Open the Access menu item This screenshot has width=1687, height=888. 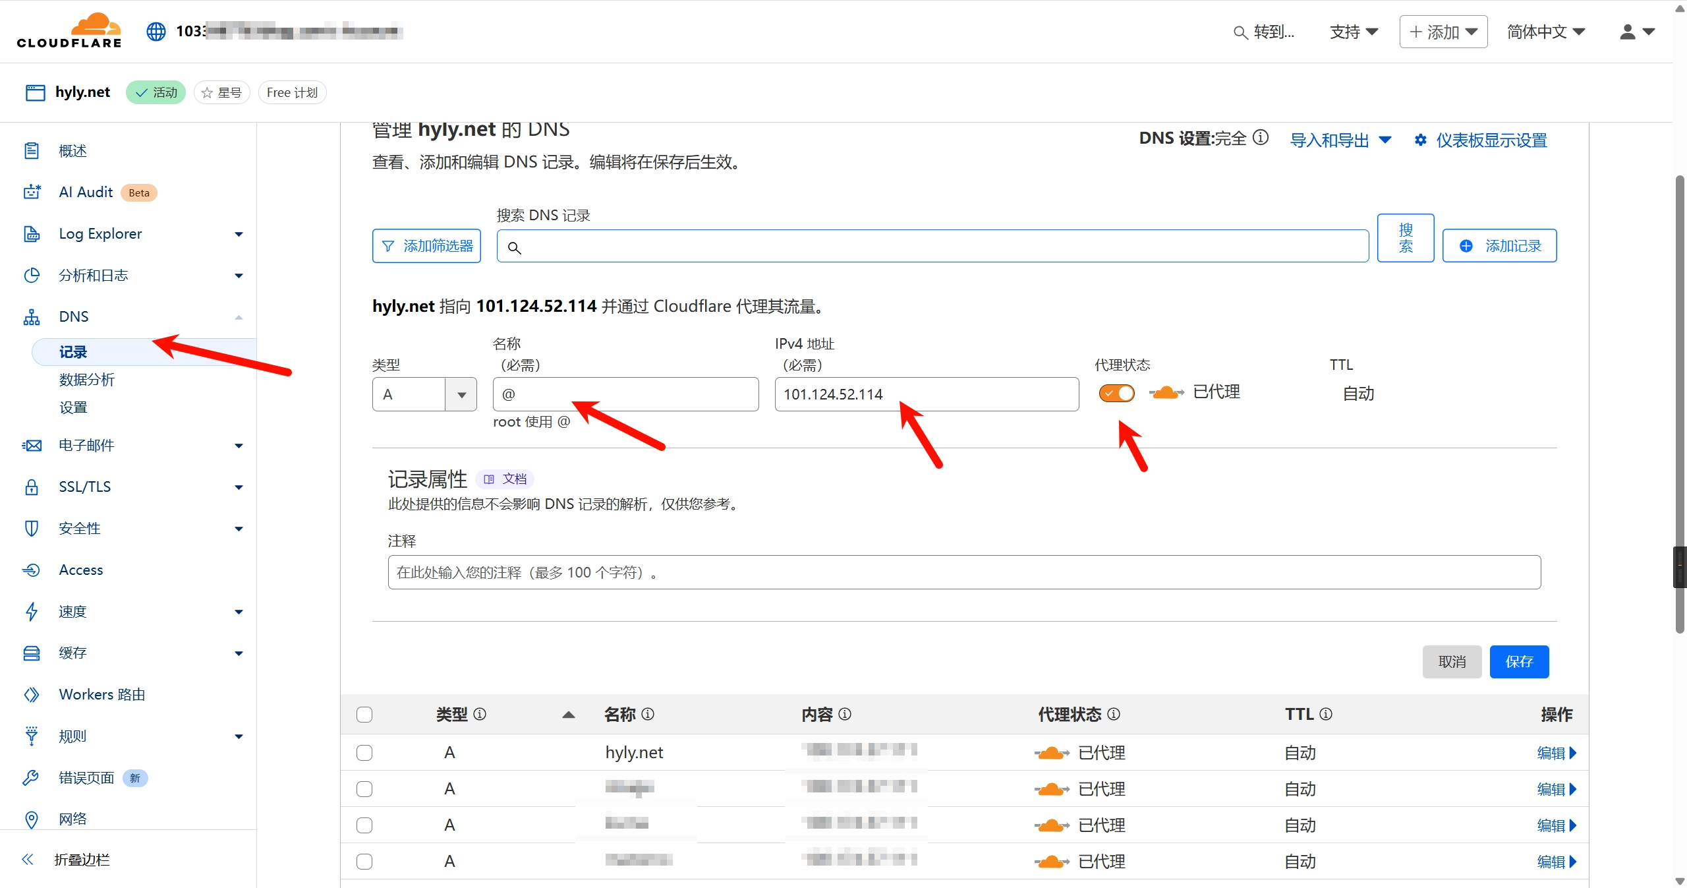[x=81, y=570]
